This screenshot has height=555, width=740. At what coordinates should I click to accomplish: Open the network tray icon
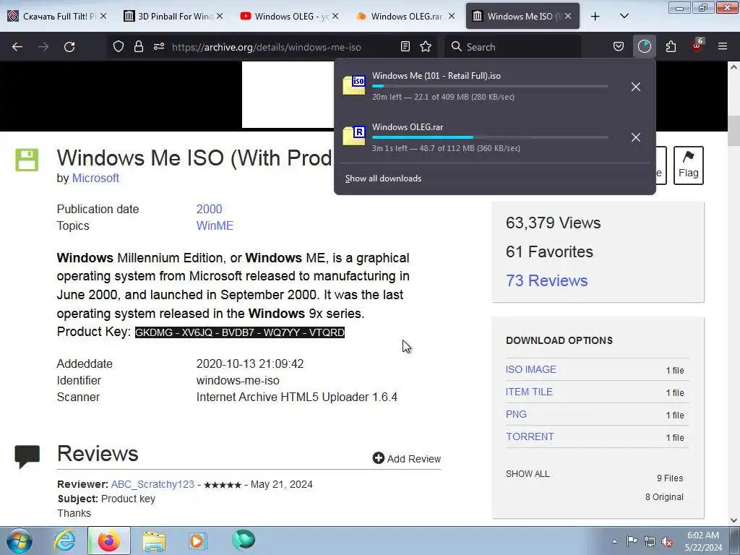[x=650, y=541]
